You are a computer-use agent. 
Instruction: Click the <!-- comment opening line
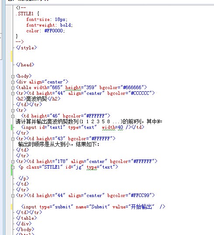pos(21,7)
